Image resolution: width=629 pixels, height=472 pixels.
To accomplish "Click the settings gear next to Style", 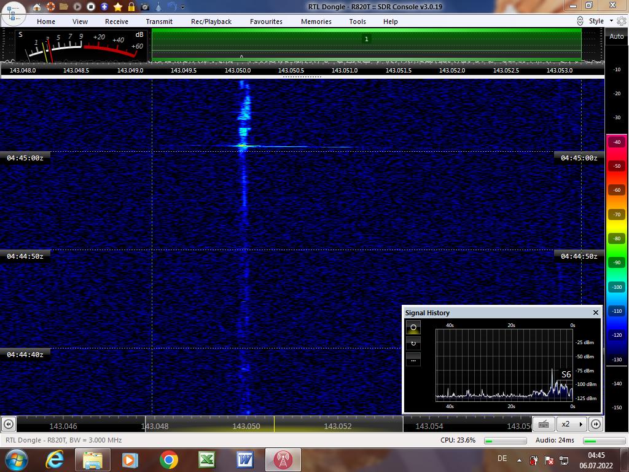I will click(622, 21).
